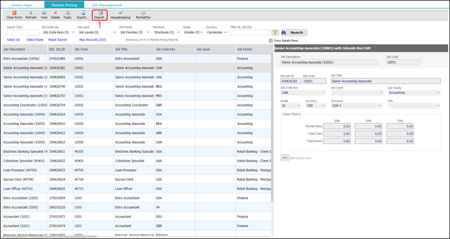The width and height of the screenshot is (450, 239).
Task: Click the yellow filter funnel icon
Action: point(275,32)
